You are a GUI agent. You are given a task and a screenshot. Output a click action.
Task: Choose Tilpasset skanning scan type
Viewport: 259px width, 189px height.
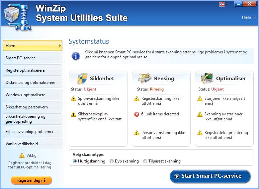tap(145, 161)
